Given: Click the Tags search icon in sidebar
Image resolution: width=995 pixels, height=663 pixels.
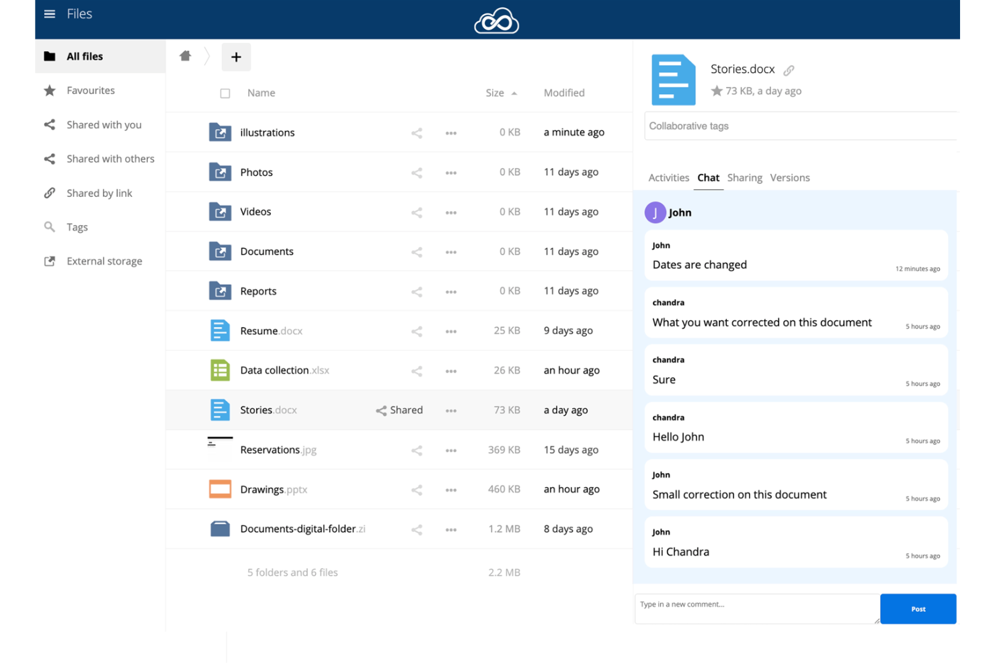Looking at the screenshot, I should tap(50, 227).
